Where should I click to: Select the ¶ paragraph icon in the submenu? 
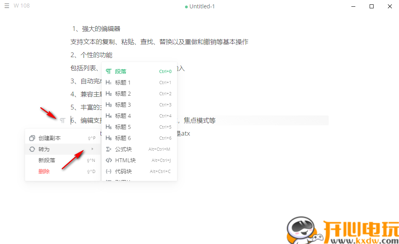pyautogui.click(x=108, y=71)
